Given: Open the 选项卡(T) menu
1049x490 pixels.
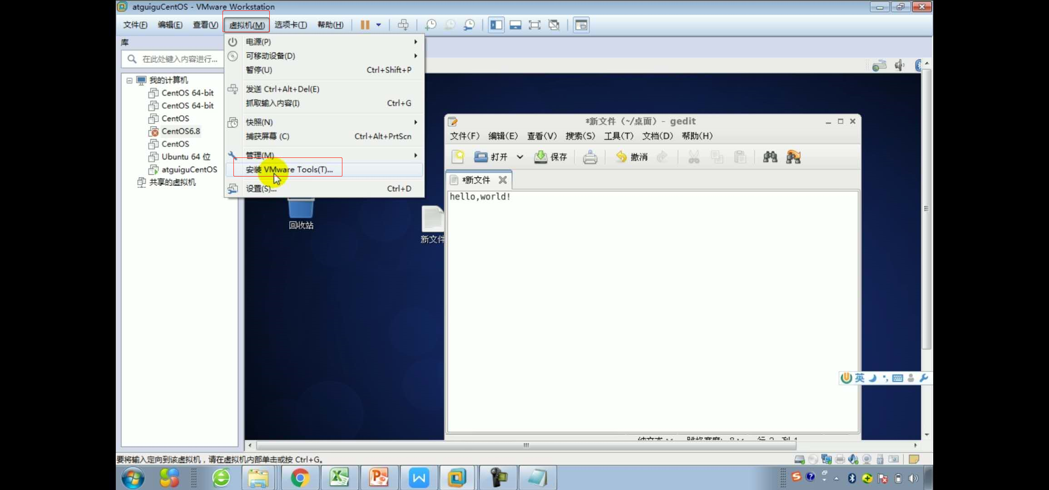Looking at the screenshot, I should click(290, 25).
